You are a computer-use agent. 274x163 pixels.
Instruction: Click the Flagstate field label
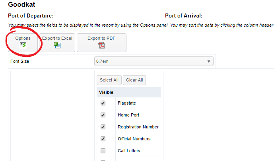pyautogui.click(x=127, y=103)
